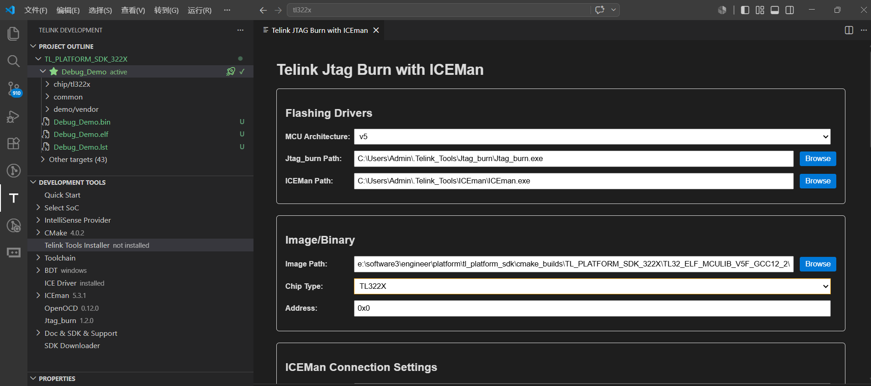Expand the Doc & SDK & Support item

point(38,333)
